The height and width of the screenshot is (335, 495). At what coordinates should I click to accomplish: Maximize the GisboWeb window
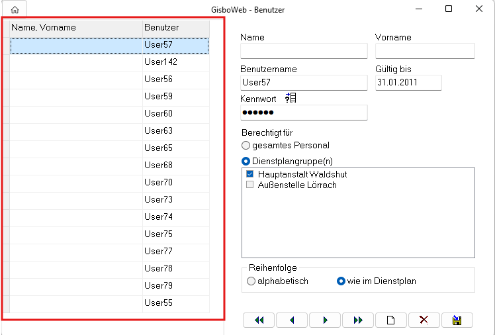[449, 9]
